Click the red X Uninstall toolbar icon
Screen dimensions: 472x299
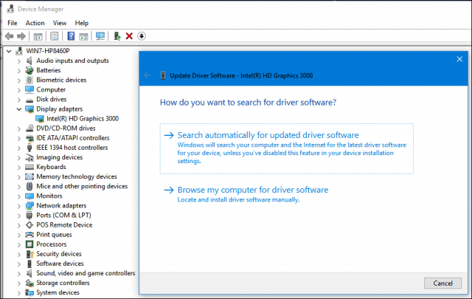(x=129, y=36)
